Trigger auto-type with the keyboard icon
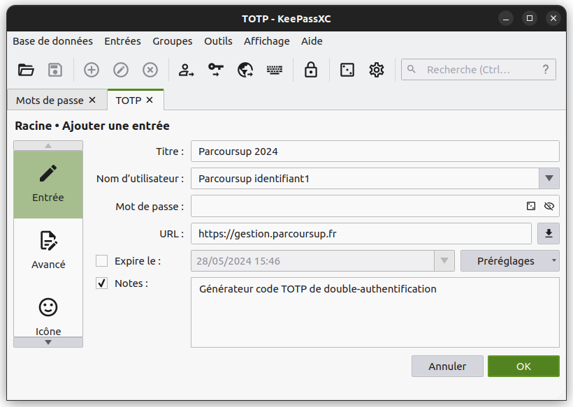 tap(274, 70)
